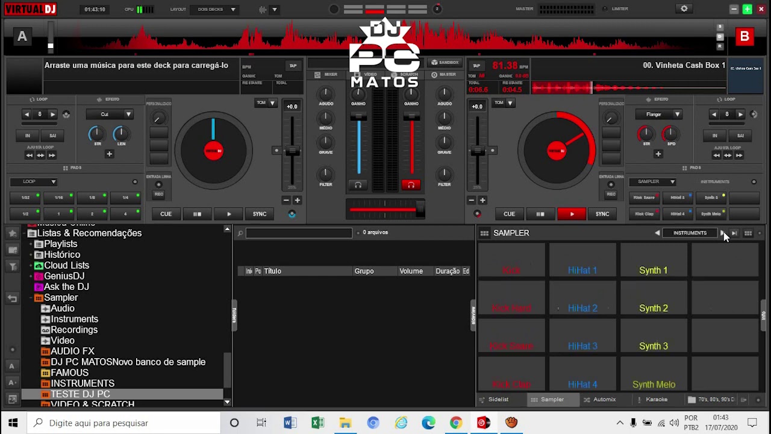Click the favorites star icon in browser sidebar
Viewport: 771px width, 434px height.
(x=12, y=233)
